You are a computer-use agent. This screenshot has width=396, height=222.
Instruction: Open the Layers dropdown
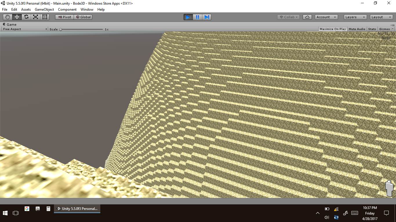[x=355, y=17]
